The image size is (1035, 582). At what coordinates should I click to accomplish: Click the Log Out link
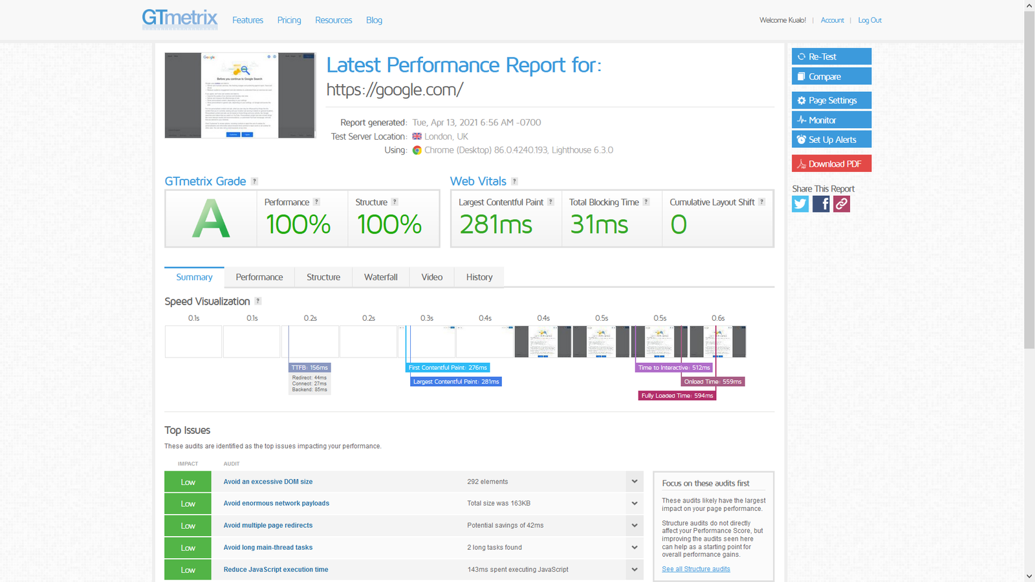(869, 20)
